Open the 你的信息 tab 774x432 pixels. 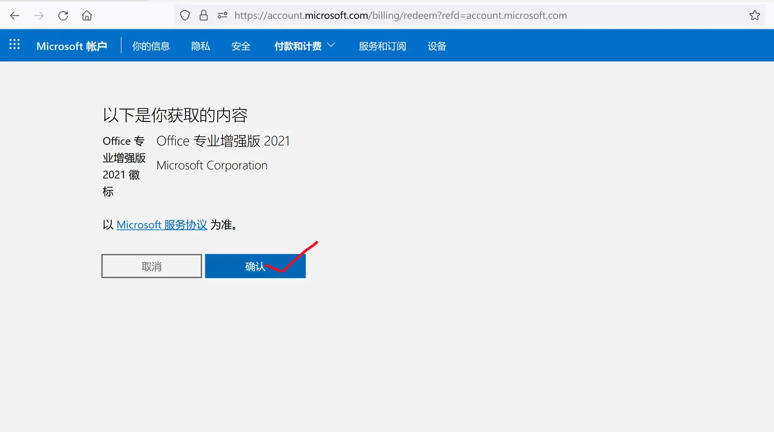(x=151, y=46)
